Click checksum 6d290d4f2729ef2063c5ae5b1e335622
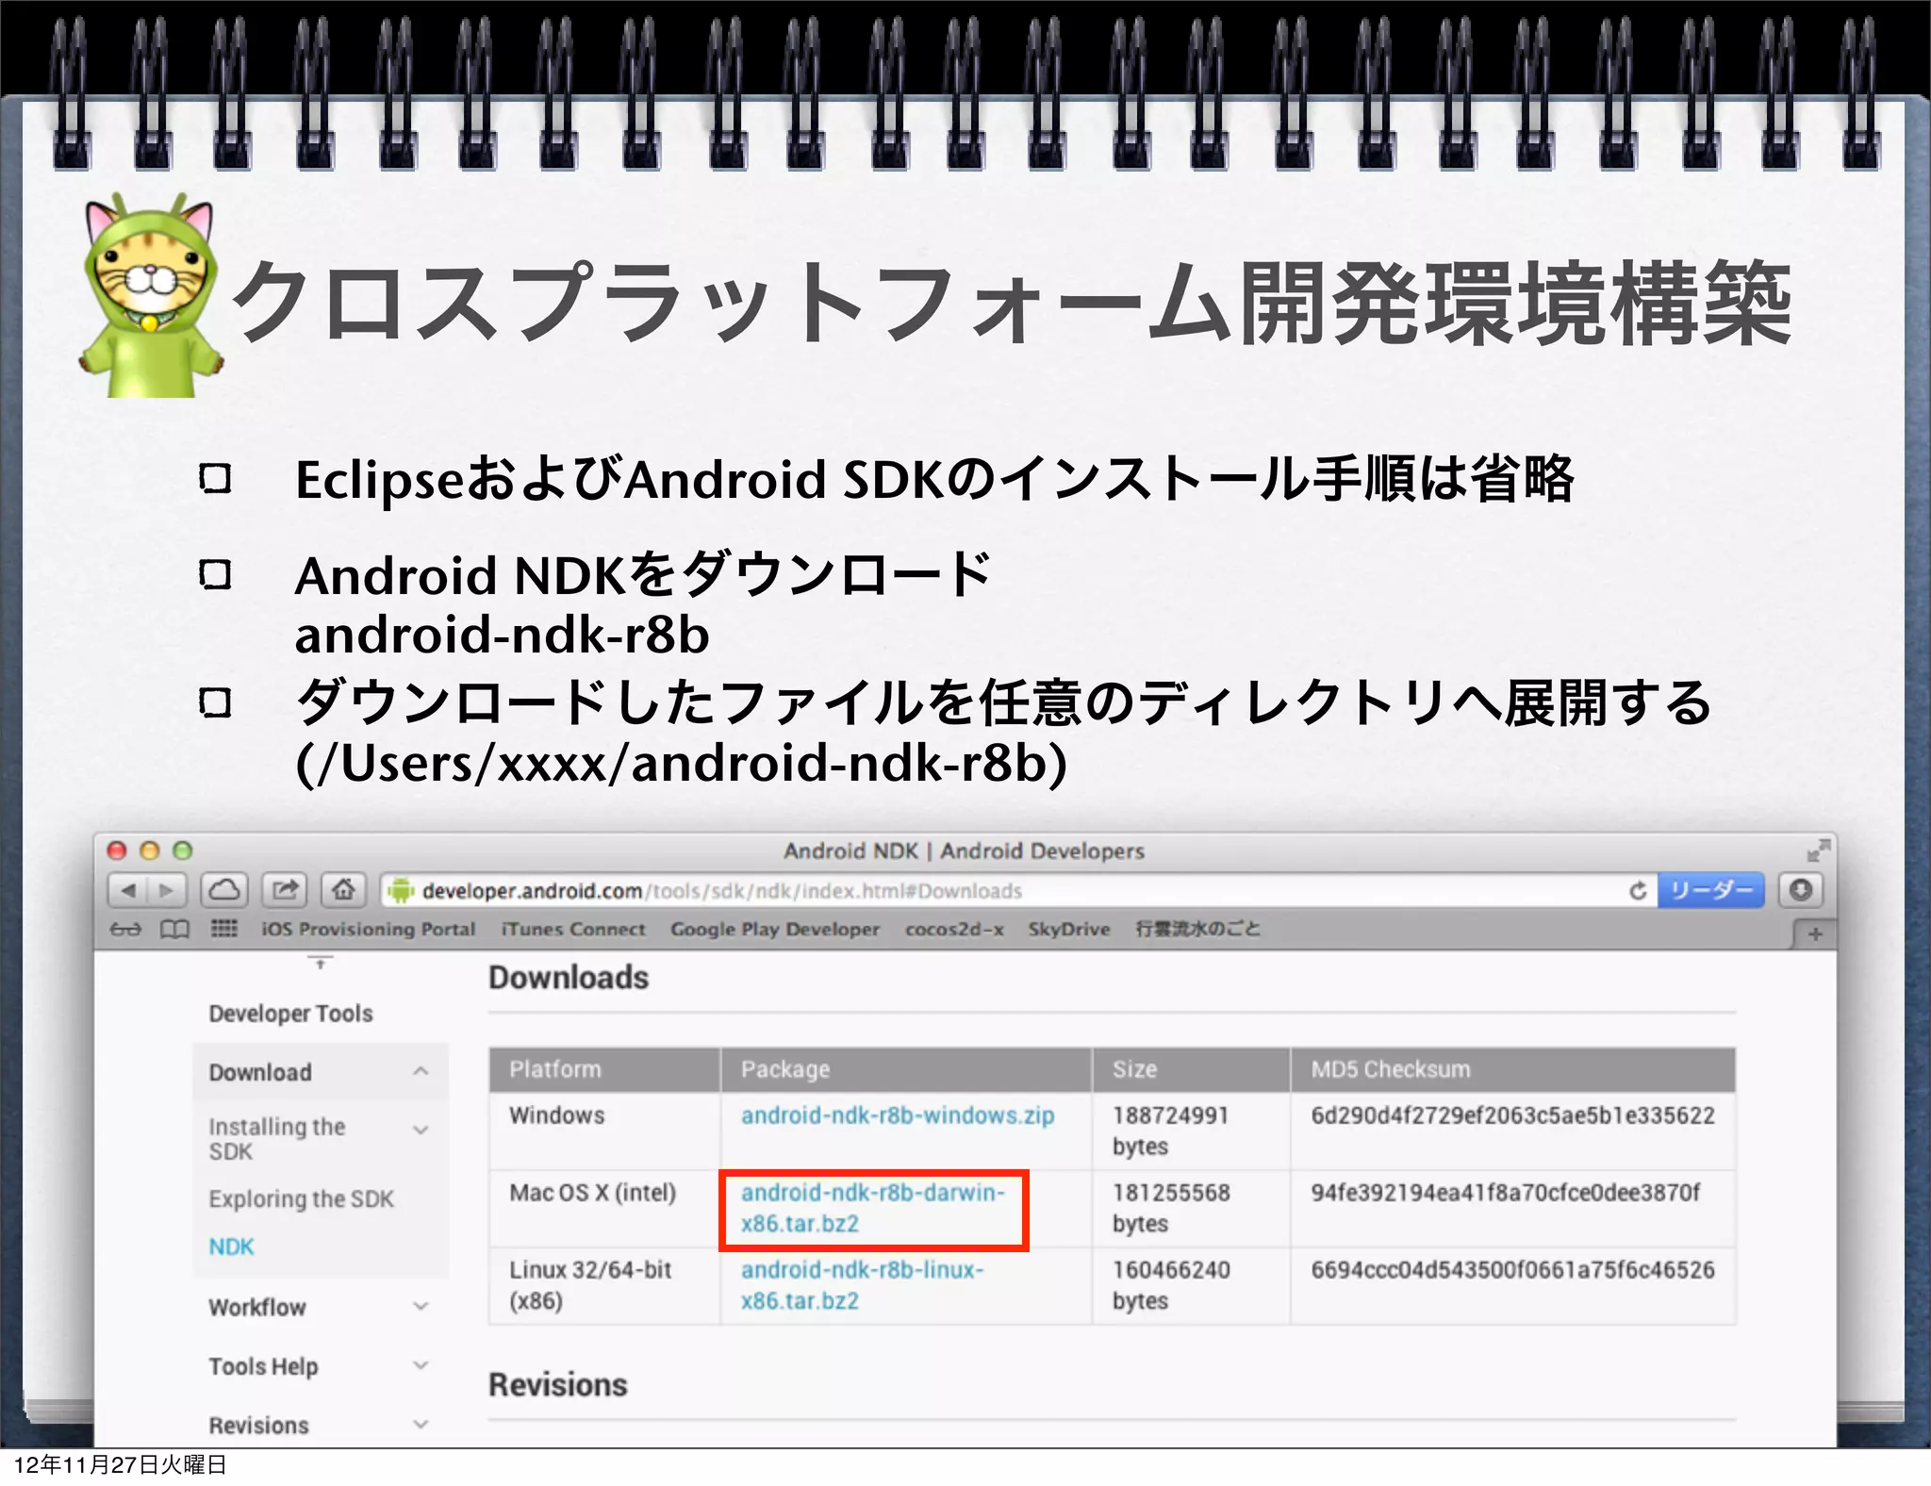This screenshot has height=1486, width=1931. (1512, 1115)
